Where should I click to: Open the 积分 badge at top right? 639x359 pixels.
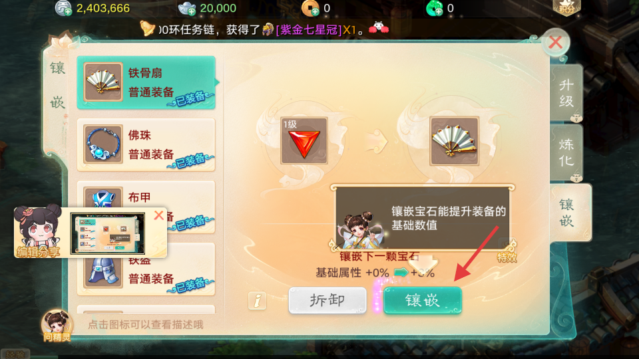click(x=566, y=7)
